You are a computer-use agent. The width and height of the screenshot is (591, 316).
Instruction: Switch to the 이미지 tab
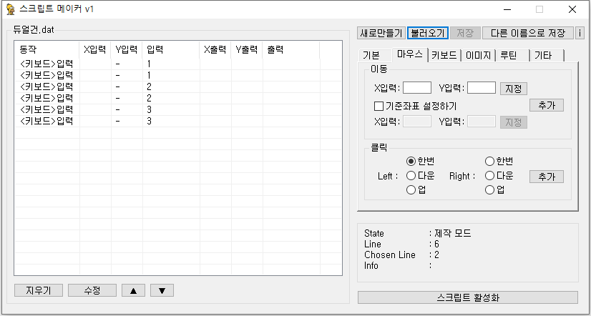click(x=478, y=55)
